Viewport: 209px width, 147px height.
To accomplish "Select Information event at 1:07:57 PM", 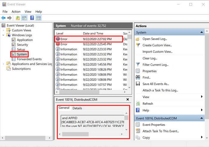I will [91, 85].
